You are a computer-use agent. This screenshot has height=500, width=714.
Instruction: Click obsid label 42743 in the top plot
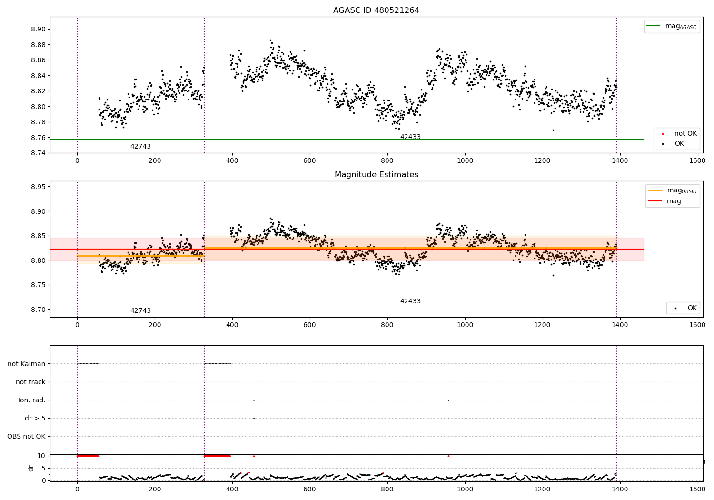click(140, 147)
